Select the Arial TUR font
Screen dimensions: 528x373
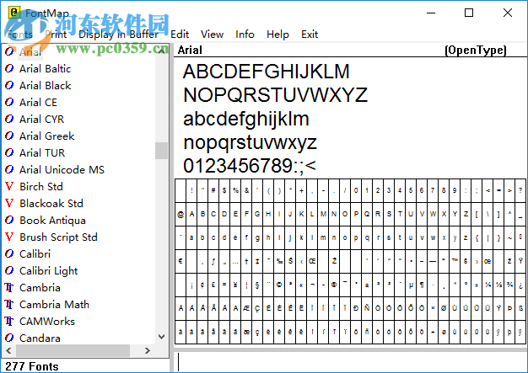click(42, 152)
